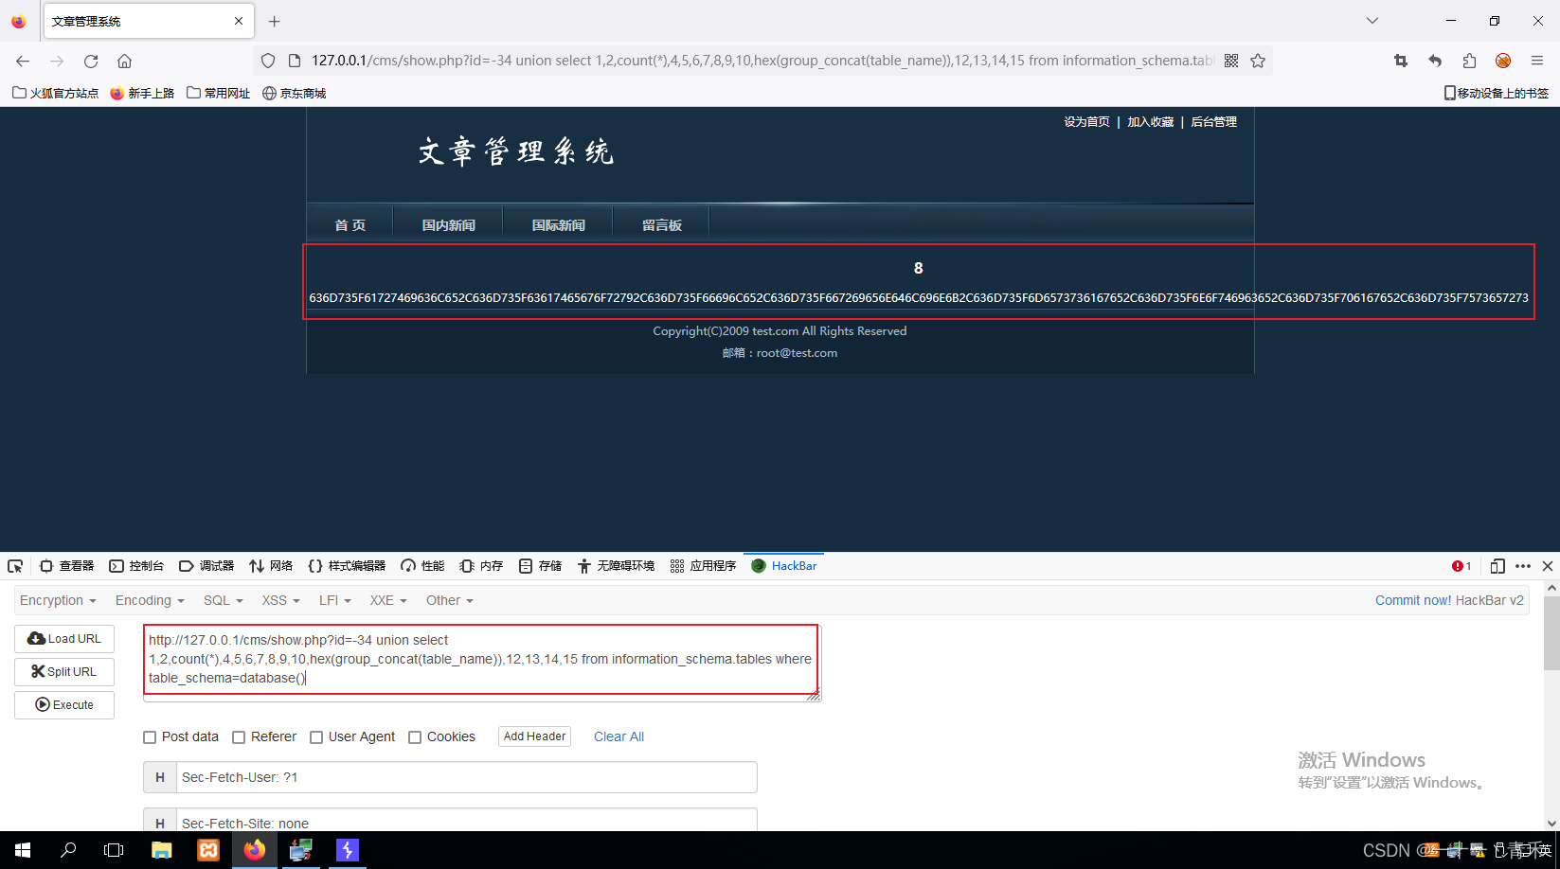The width and height of the screenshot is (1560, 869).
Task: Expand the XXE dropdown
Action: pyautogui.click(x=388, y=600)
